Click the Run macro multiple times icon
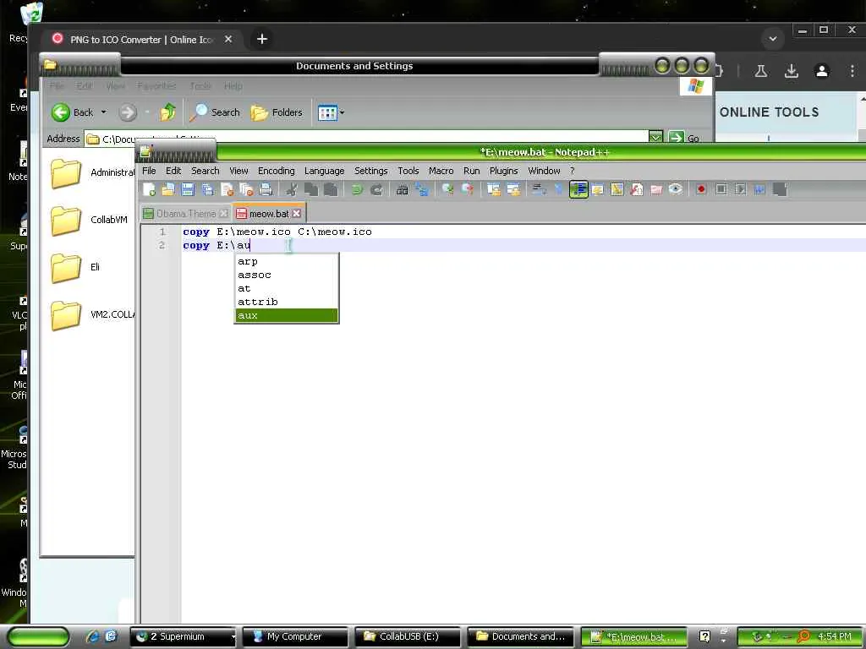The height and width of the screenshot is (649, 866). (760, 190)
